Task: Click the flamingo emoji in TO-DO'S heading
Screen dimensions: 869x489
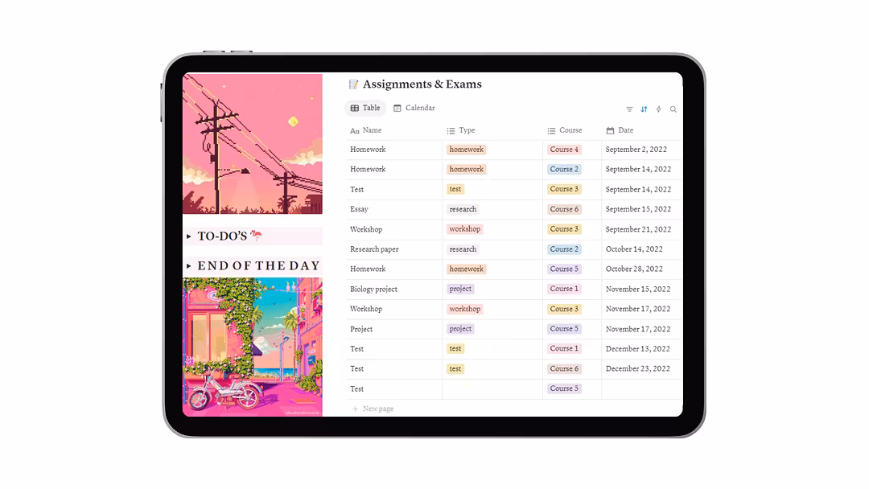Action: [256, 236]
